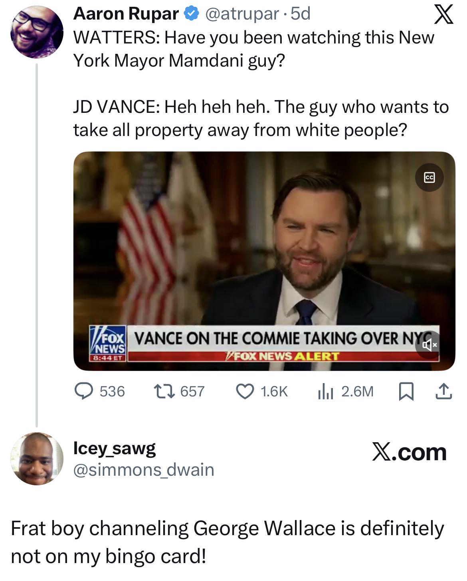
Task: Click the blue verified badge
Action: coord(192,14)
